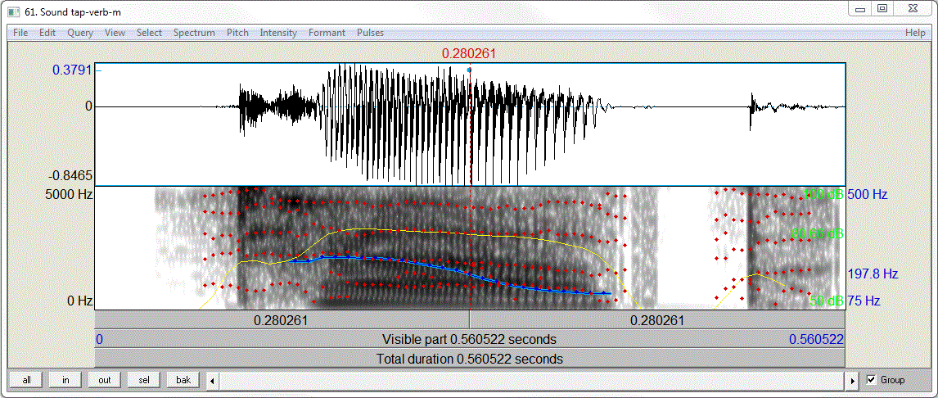The height and width of the screenshot is (398, 938).
Task: Click the 50 dB intensity label
Action: click(826, 301)
